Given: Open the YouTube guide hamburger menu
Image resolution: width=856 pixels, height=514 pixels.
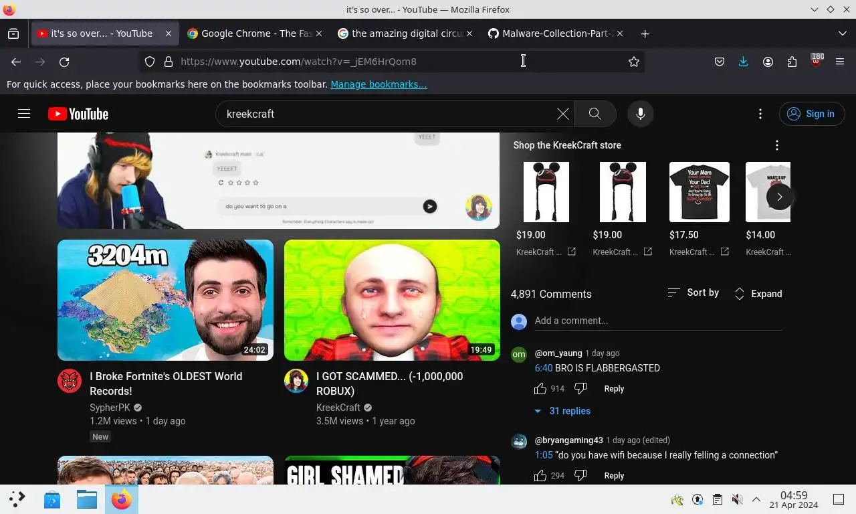Looking at the screenshot, I should 24,114.
